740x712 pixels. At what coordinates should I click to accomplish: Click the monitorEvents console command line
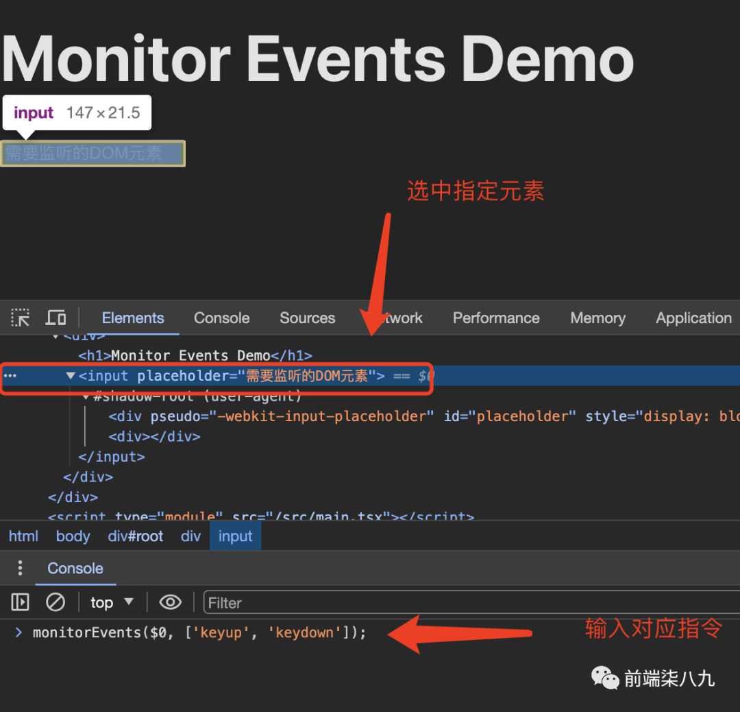199,632
